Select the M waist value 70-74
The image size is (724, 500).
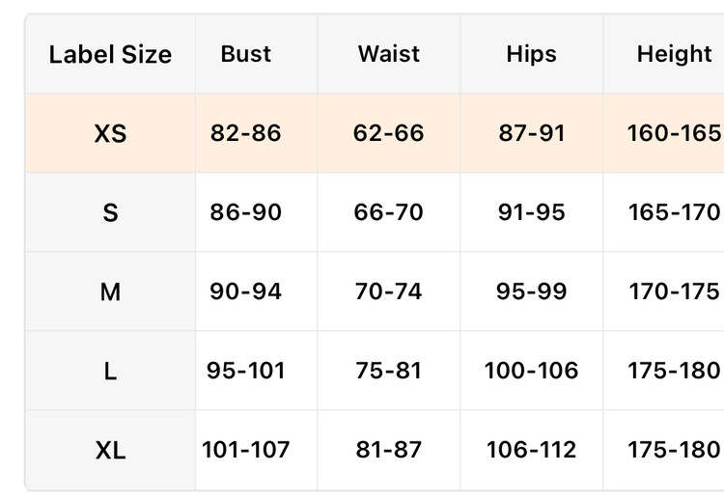(388, 292)
